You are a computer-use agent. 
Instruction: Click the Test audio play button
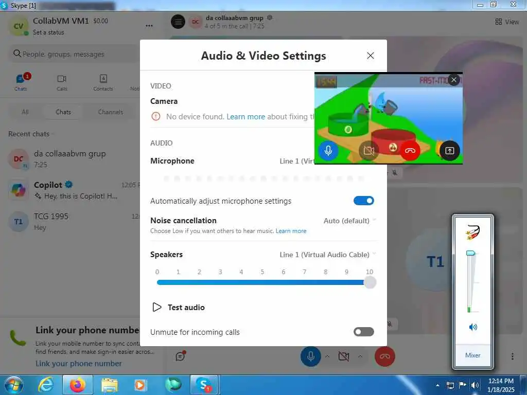[156, 308]
